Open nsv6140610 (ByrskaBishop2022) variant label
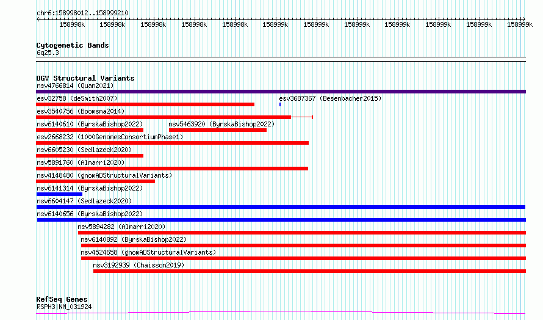The height and width of the screenshot is (320, 543). click(x=90, y=124)
